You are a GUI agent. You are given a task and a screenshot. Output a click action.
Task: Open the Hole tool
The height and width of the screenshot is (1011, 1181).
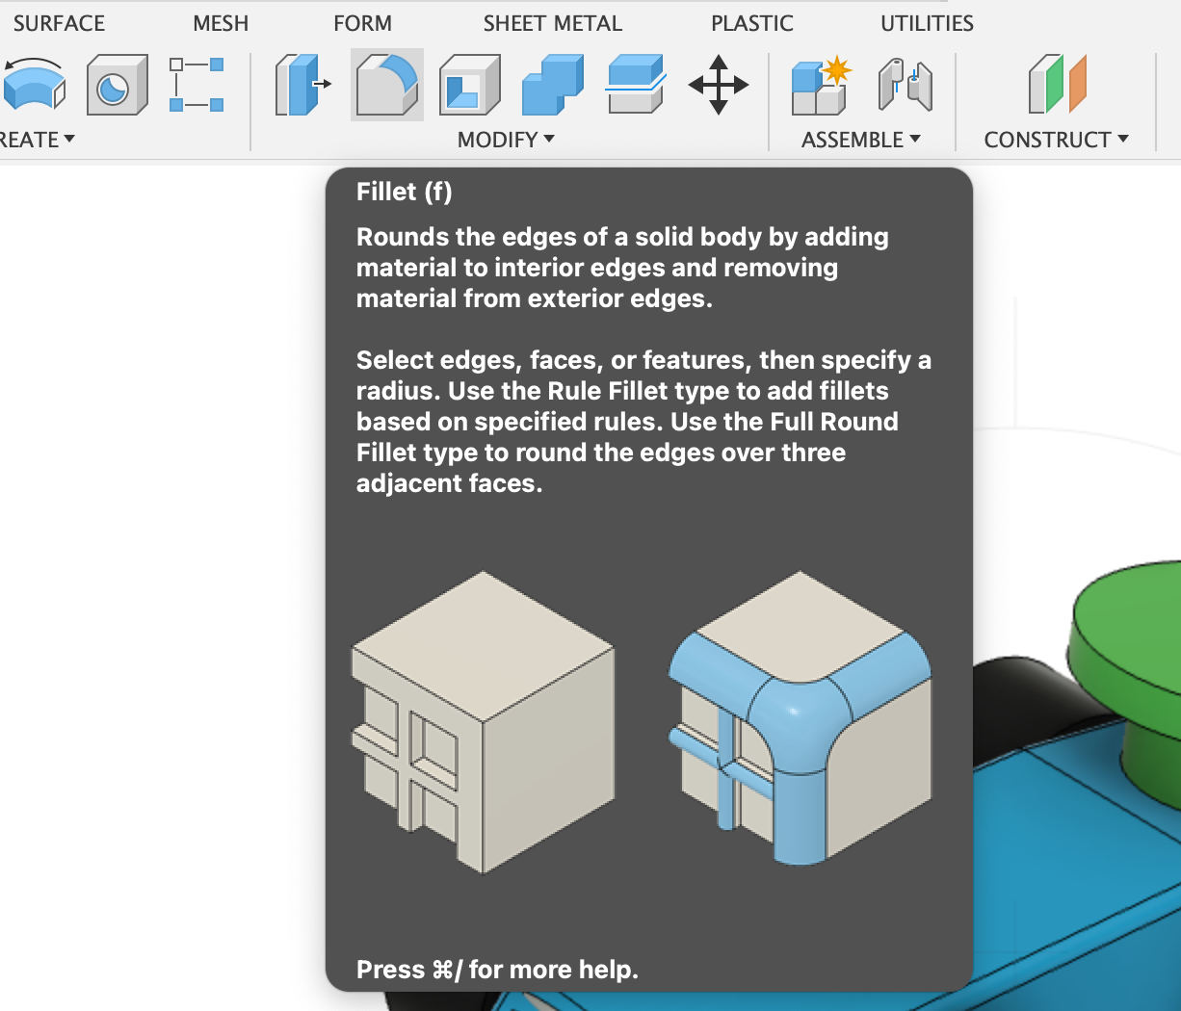[117, 85]
